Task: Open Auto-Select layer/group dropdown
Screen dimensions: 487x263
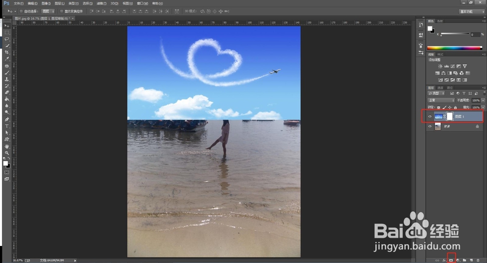Action: (x=48, y=11)
